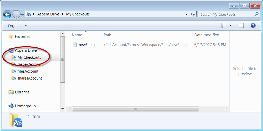Open the recent pages dropdown arrow
This screenshot has width=263, height=131.
pos(23,14)
